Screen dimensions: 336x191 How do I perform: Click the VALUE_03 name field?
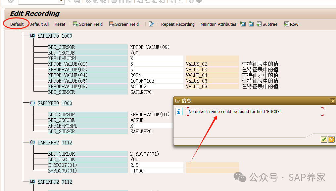click(x=212, y=69)
